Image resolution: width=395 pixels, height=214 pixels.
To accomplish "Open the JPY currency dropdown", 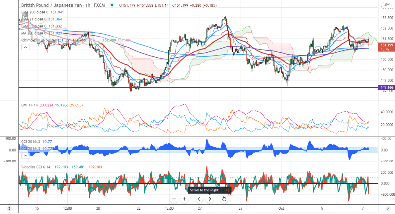I will click(x=388, y=5).
